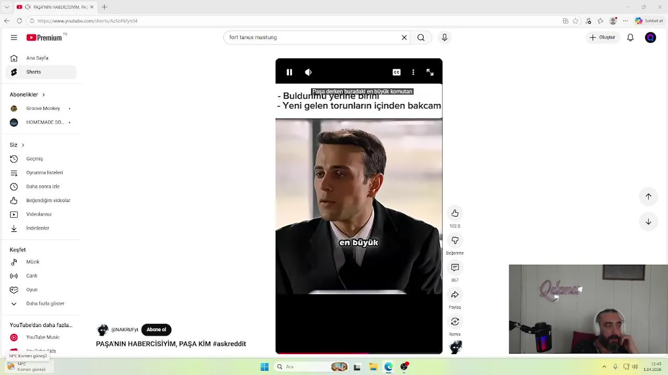
Task: Expand the Siz section
Action: 17,145
